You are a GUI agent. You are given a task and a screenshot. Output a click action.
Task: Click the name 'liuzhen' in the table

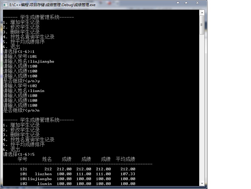[x=43, y=174]
